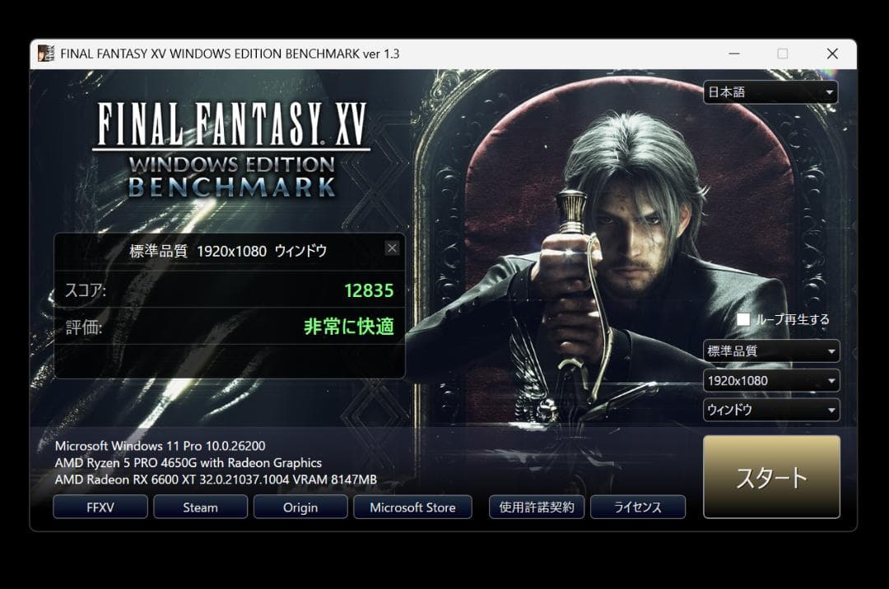
Task: Click the AMD Radeon RX 6600 XT line
Action: [216, 480]
